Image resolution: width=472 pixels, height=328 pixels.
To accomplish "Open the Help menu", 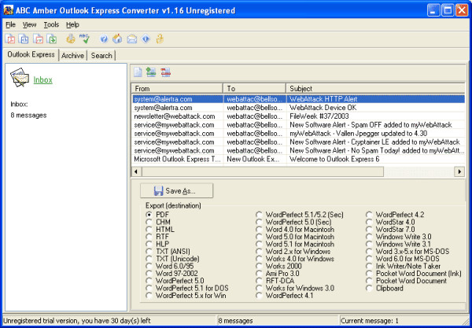I will point(72,24).
